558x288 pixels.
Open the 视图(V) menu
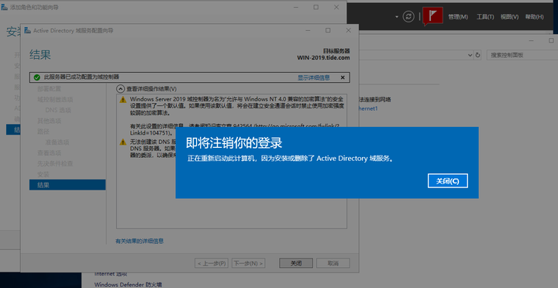(x=509, y=17)
